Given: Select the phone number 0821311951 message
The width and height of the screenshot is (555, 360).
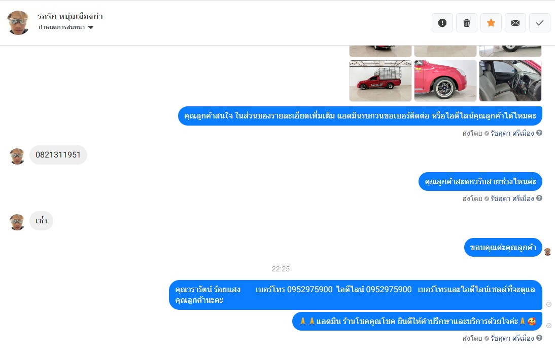Looking at the screenshot, I should [x=58, y=155].
